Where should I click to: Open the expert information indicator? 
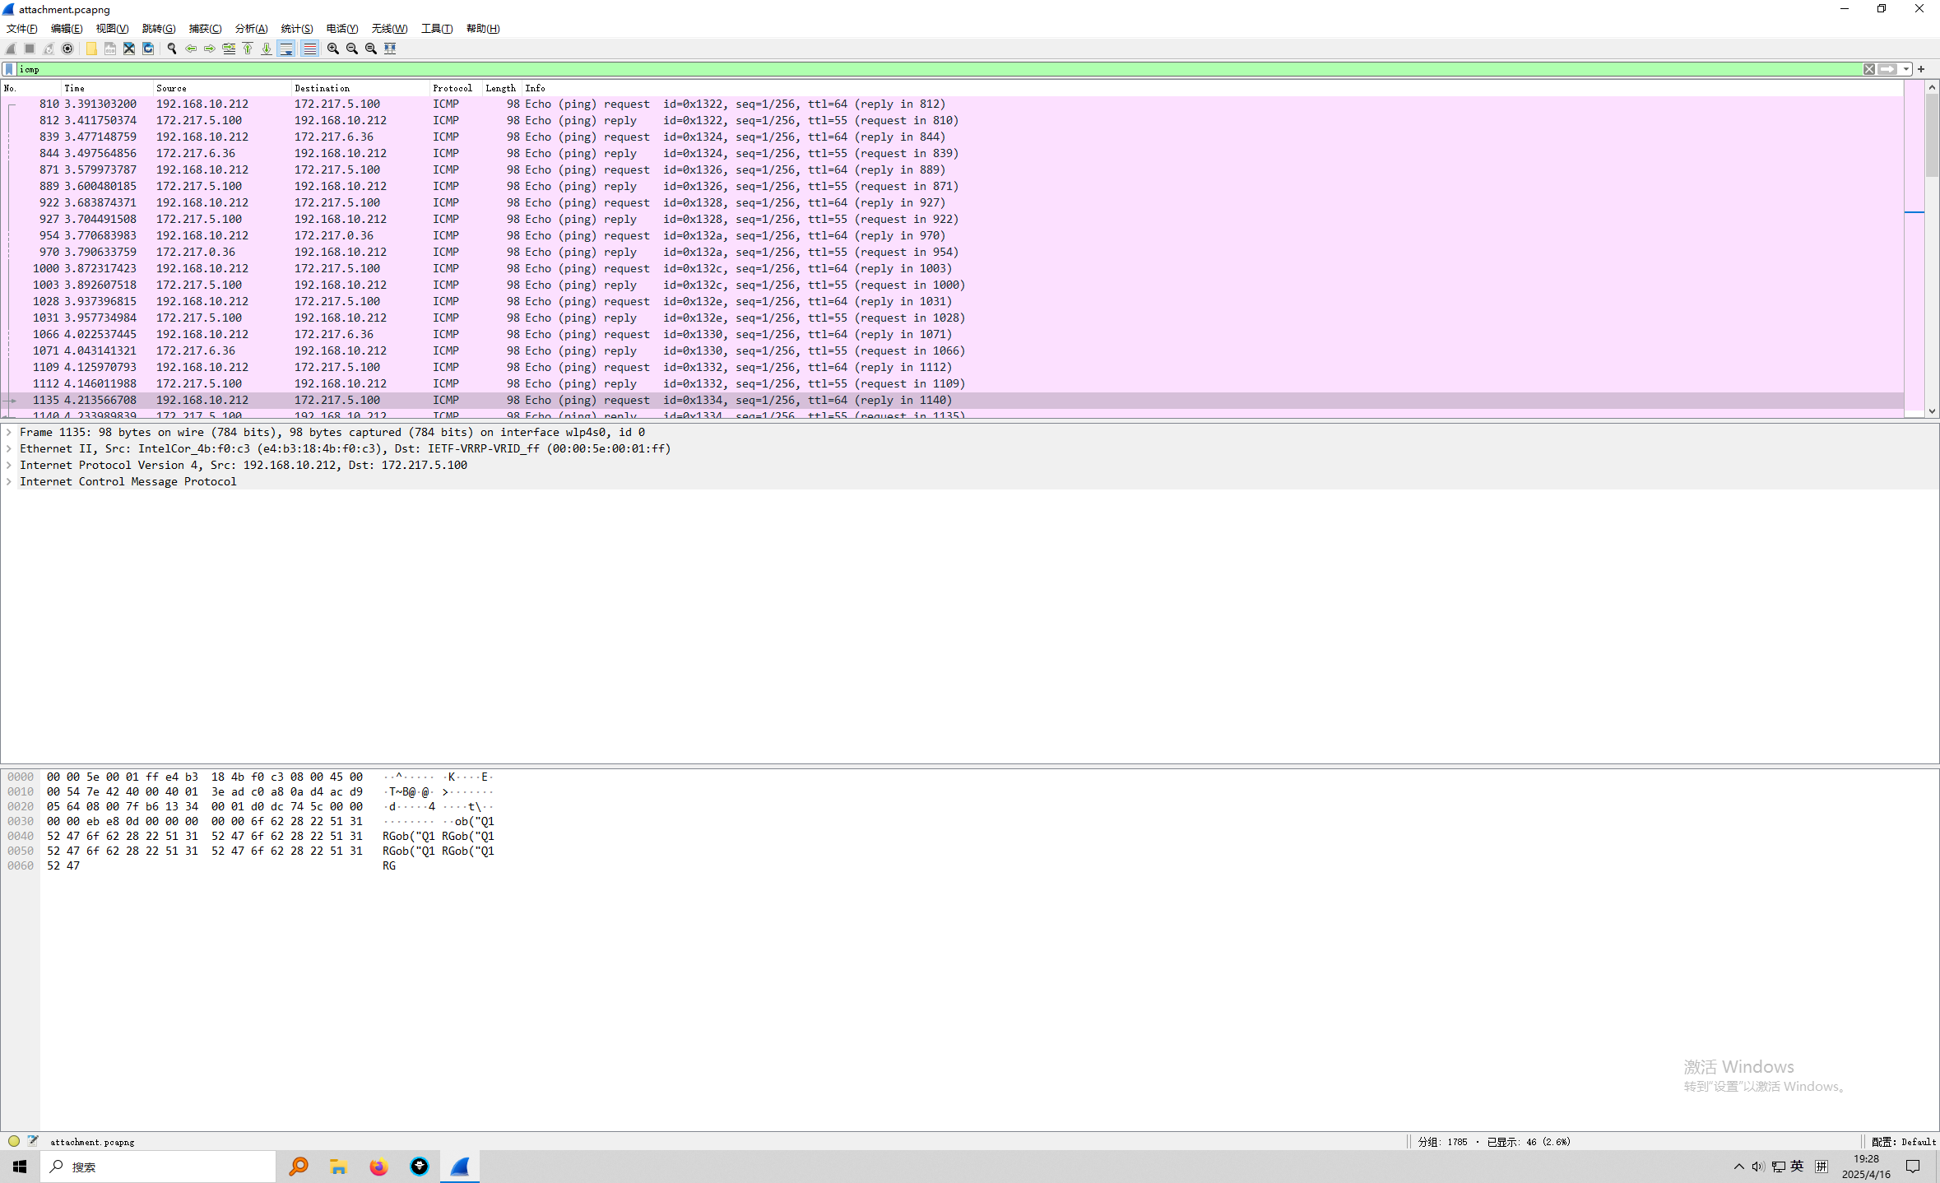pyautogui.click(x=14, y=1141)
